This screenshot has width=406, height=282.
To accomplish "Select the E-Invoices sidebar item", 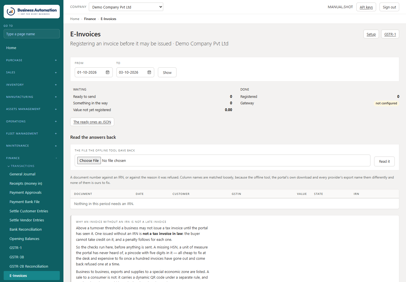I will (x=32, y=276).
